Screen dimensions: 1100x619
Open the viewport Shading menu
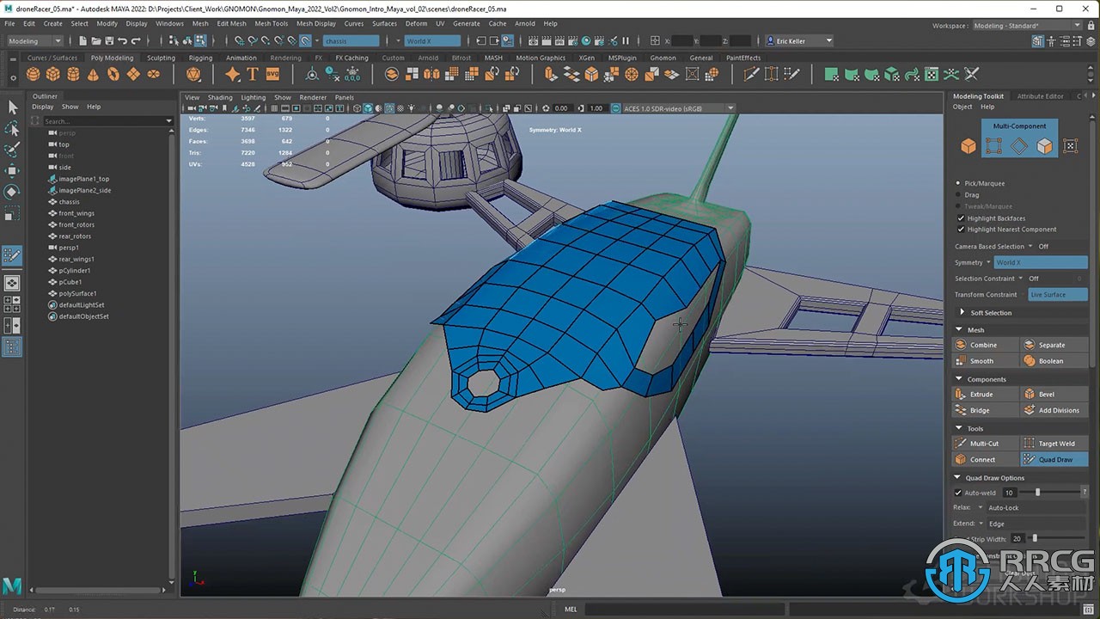coord(220,97)
